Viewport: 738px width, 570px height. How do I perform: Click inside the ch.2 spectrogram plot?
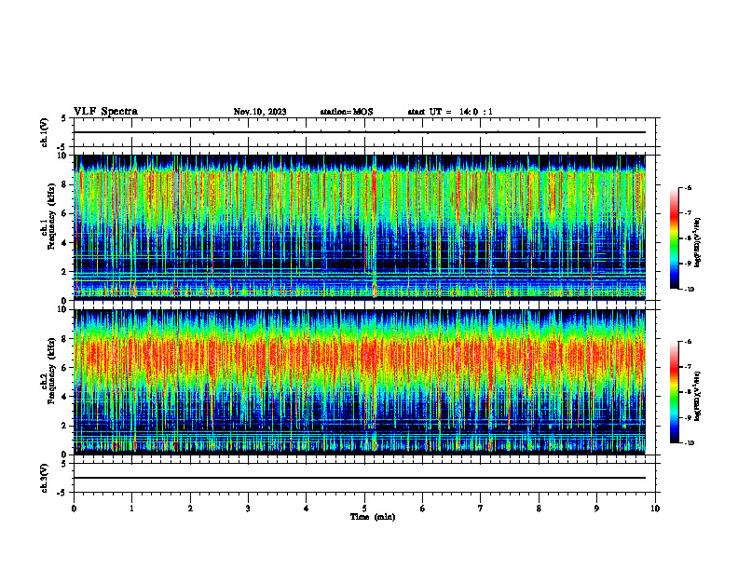(360, 382)
